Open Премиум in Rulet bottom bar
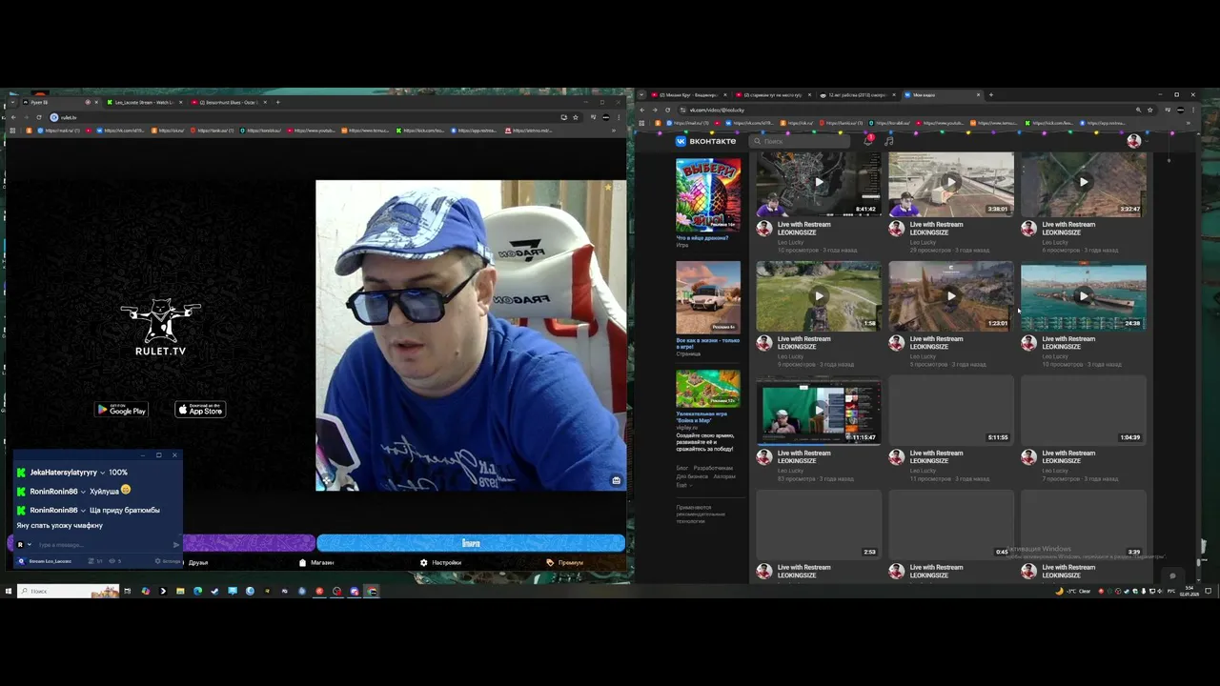This screenshot has width=1220, height=686. pyautogui.click(x=565, y=562)
